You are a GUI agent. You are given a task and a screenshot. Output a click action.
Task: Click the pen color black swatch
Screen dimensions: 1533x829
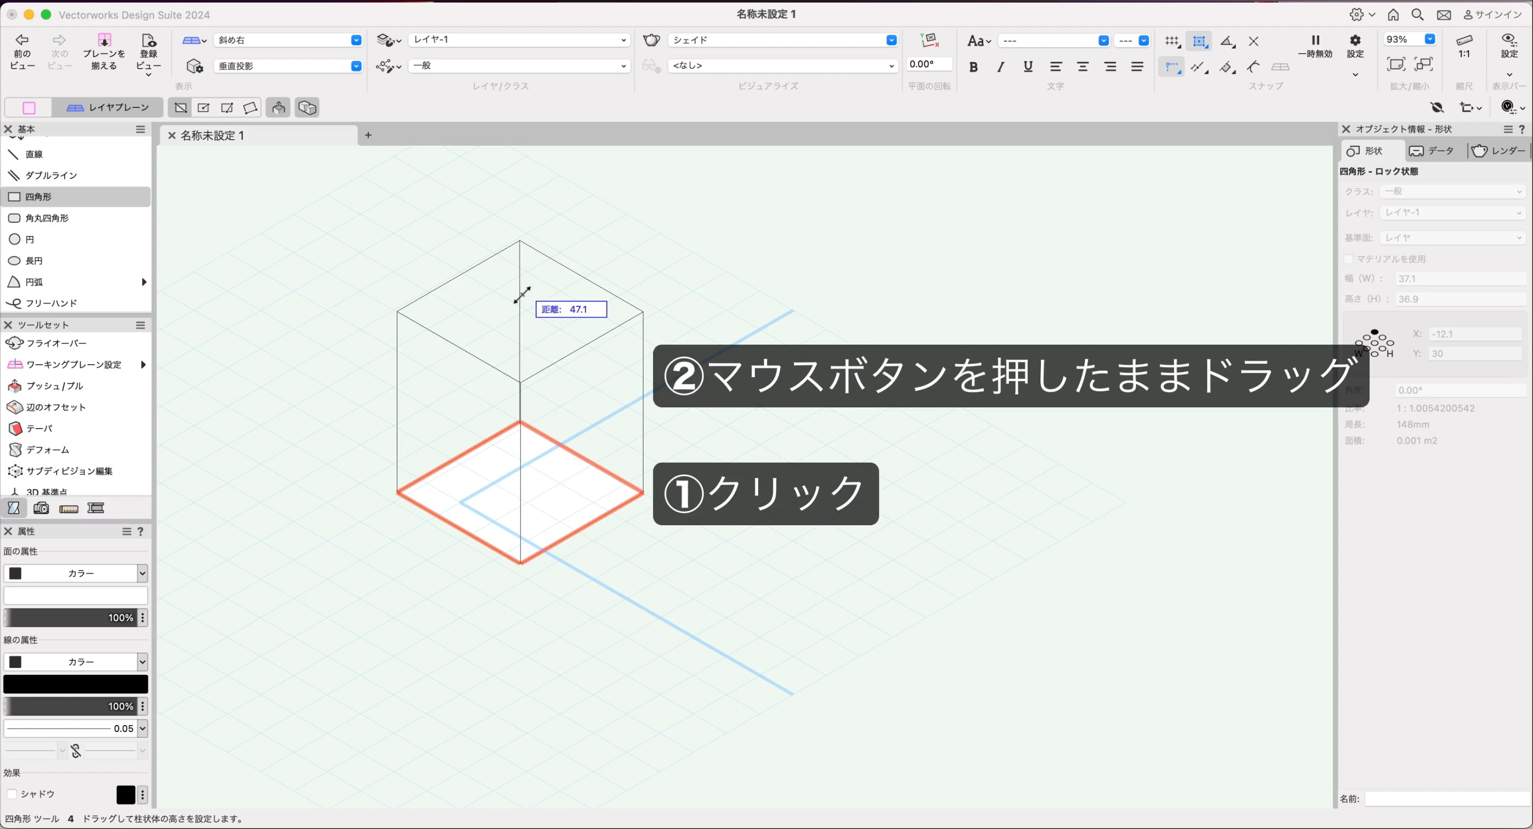[x=75, y=685]
